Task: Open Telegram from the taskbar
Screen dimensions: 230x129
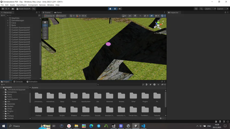Action: click(99, 126)
